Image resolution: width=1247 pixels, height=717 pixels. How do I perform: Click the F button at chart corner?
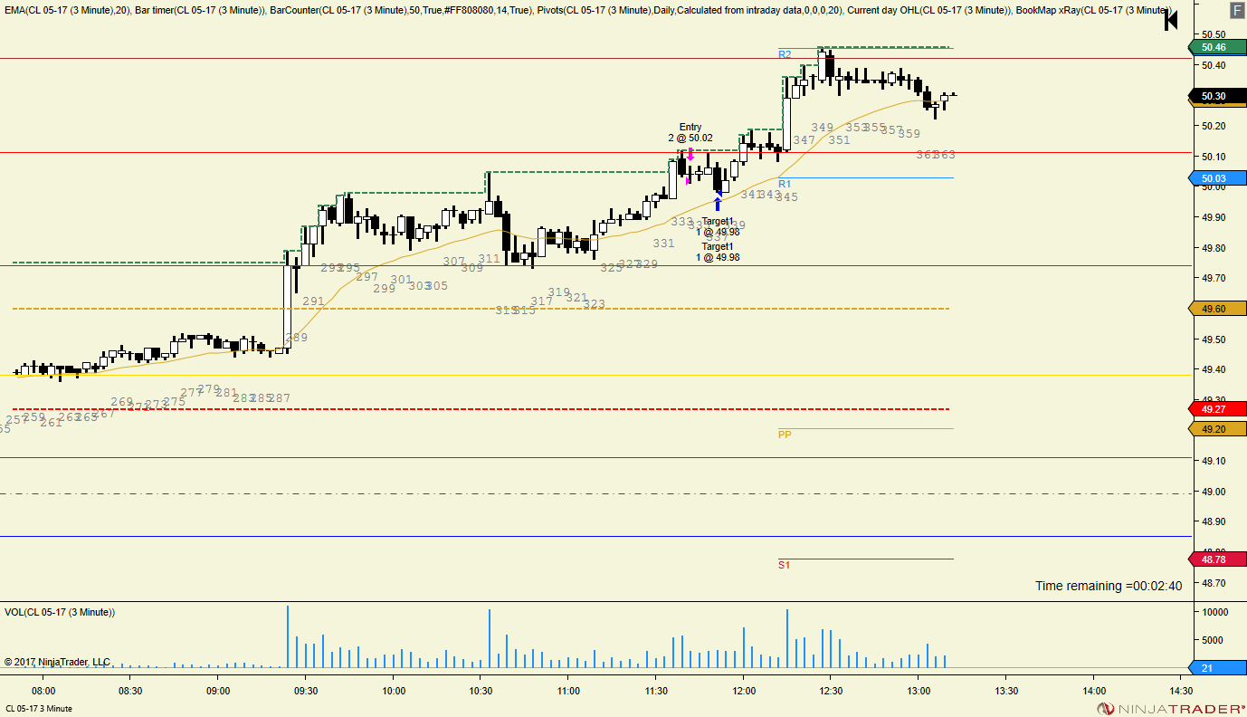(x=1236, y=10)
